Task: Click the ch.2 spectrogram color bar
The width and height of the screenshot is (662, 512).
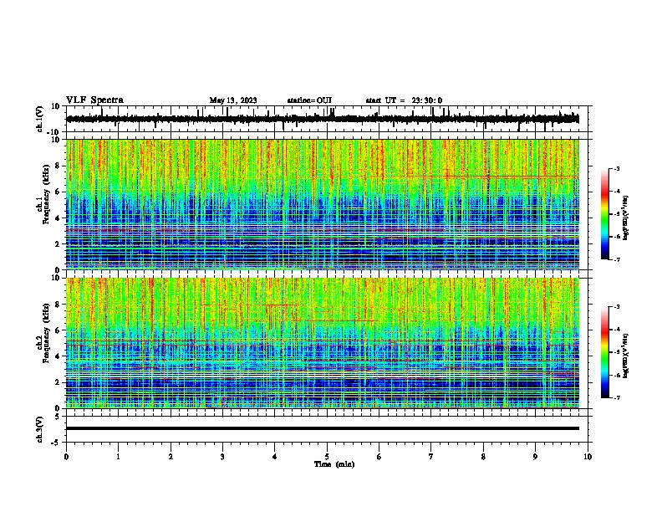Action: tap(605, 352)
